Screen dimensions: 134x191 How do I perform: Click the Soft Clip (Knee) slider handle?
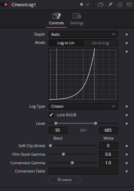(x=50, y=145)
